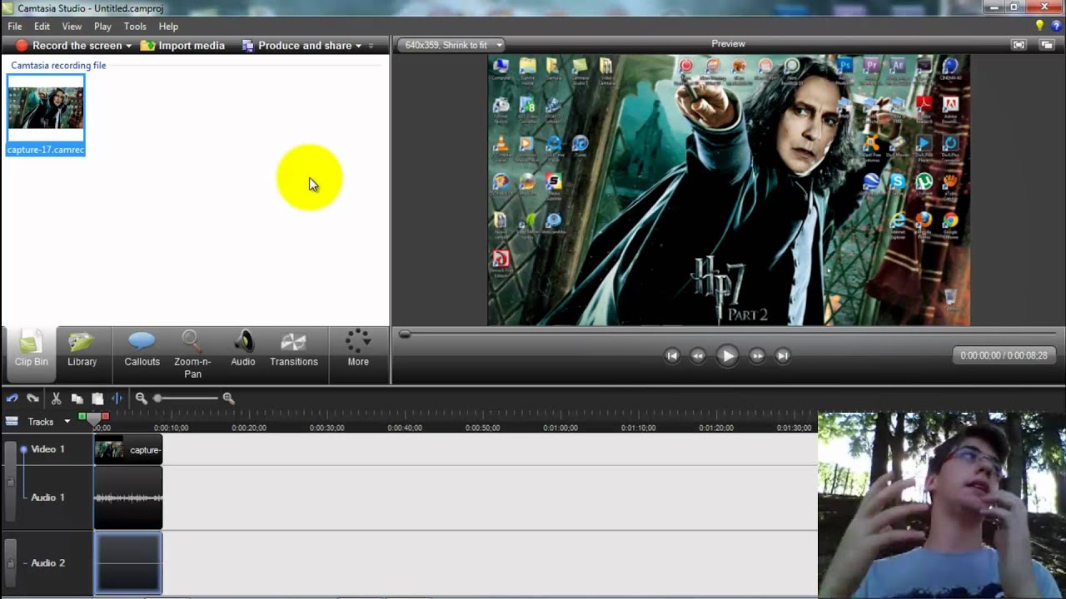Click the timeline playhead marker
The image size is (1066, 599).
(x=94, y=418)
